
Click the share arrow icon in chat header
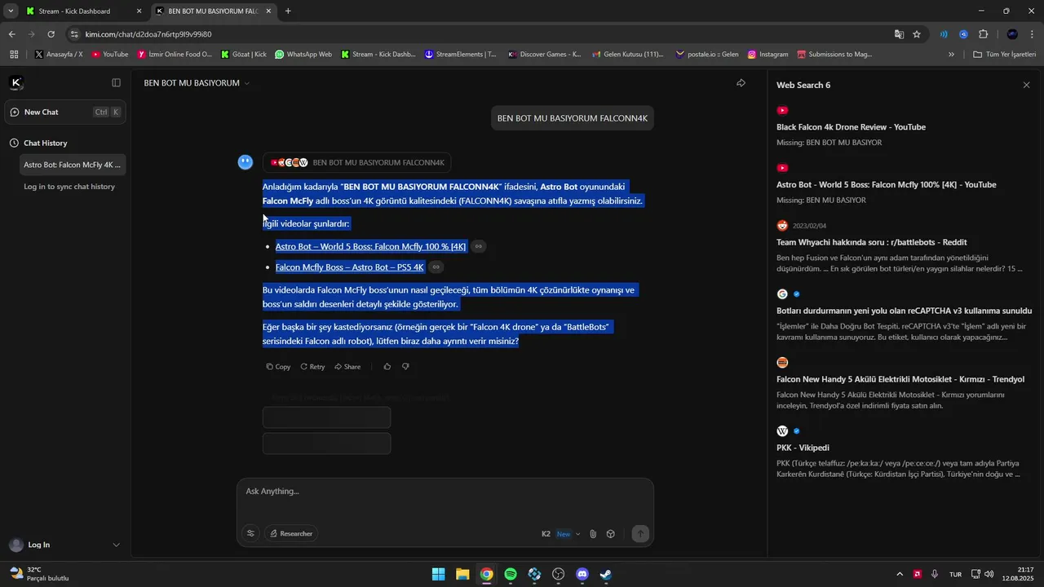[741, 83]
